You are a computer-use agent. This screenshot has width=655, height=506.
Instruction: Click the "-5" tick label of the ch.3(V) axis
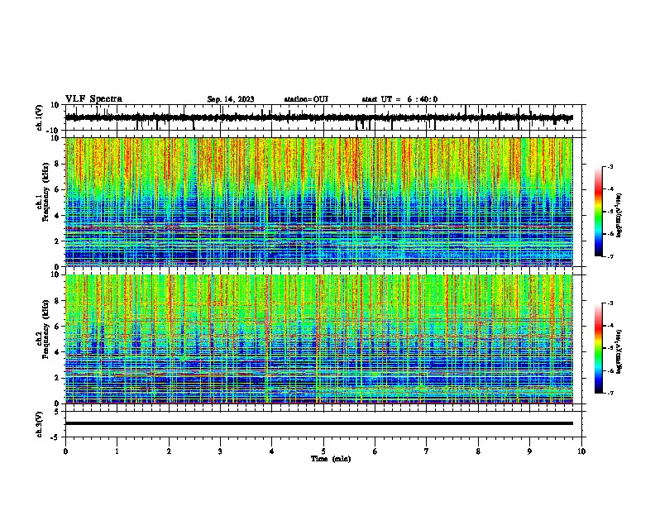pos(55,437)
